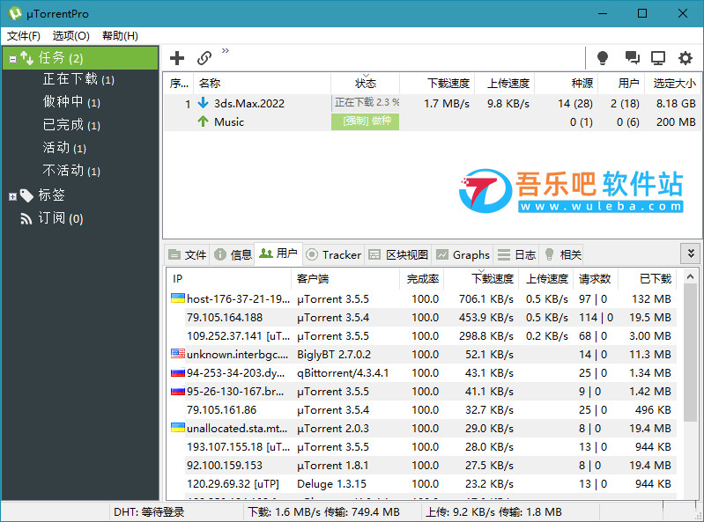
Task: Switch to the 文件 tab
Action: [x=187, y=254]
